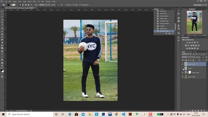Create new snapshot in History panel

click(169, 33)
